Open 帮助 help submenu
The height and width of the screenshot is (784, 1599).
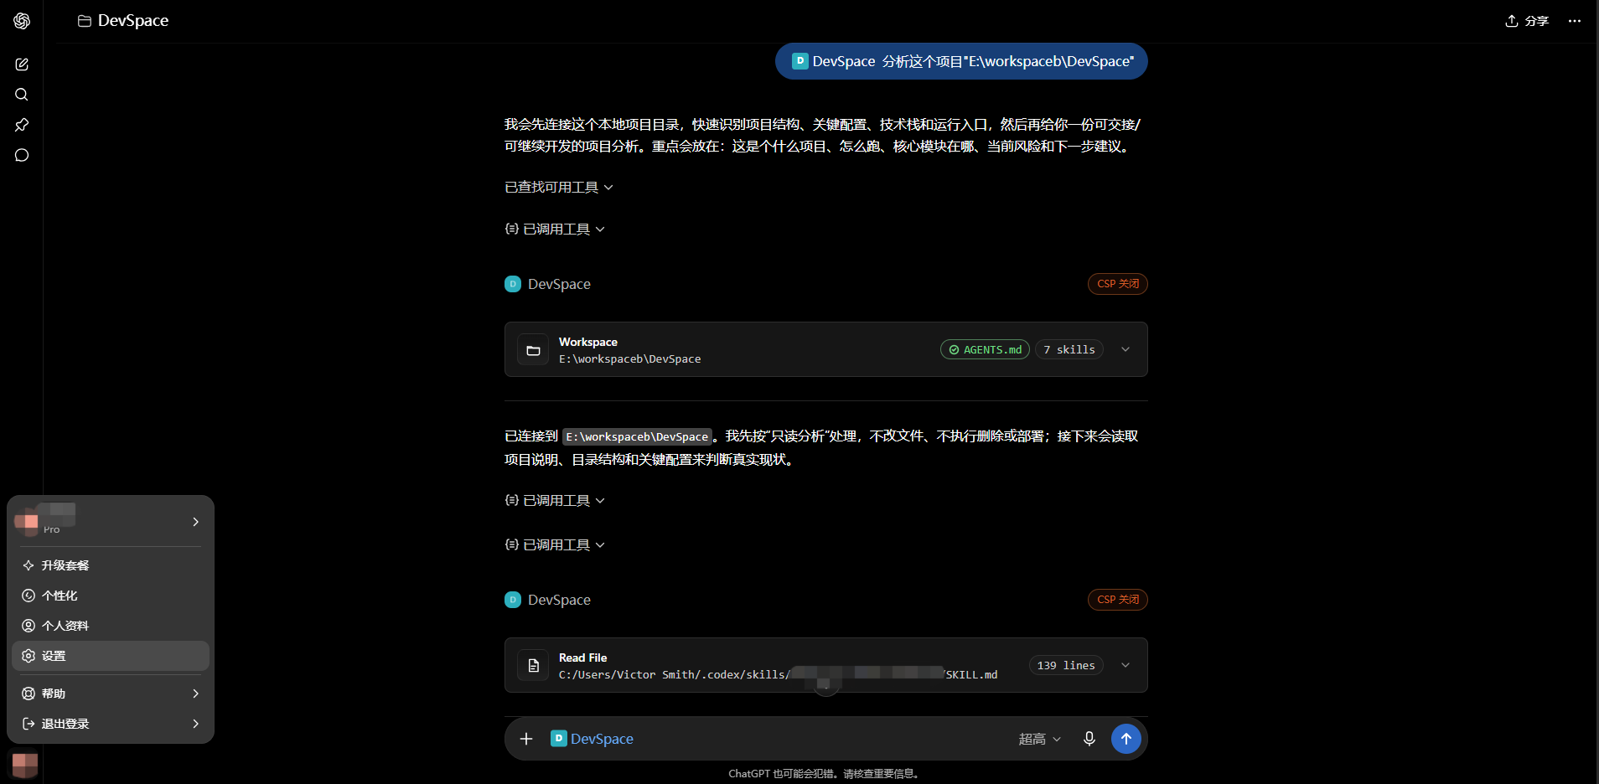click(x=111, y=694)
